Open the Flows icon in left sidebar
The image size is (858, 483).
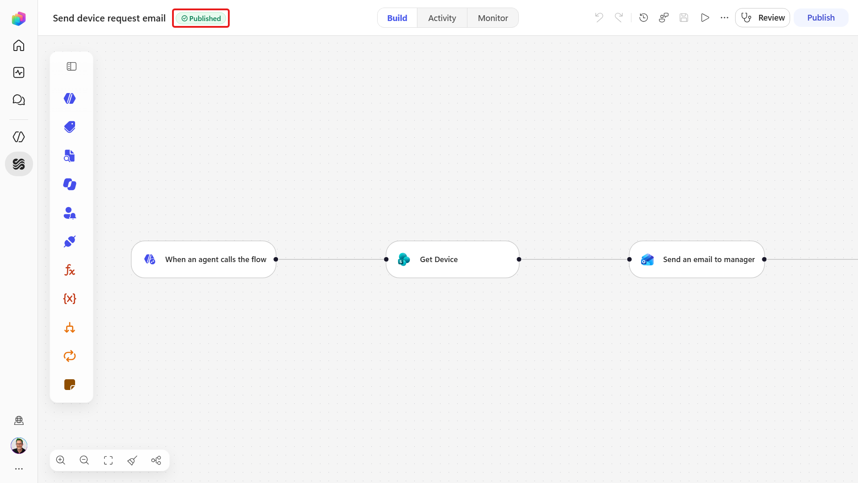point(19,164)
